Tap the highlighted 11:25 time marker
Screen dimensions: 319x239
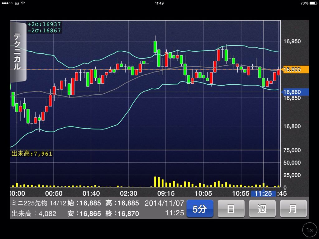[x=263, y=193]
